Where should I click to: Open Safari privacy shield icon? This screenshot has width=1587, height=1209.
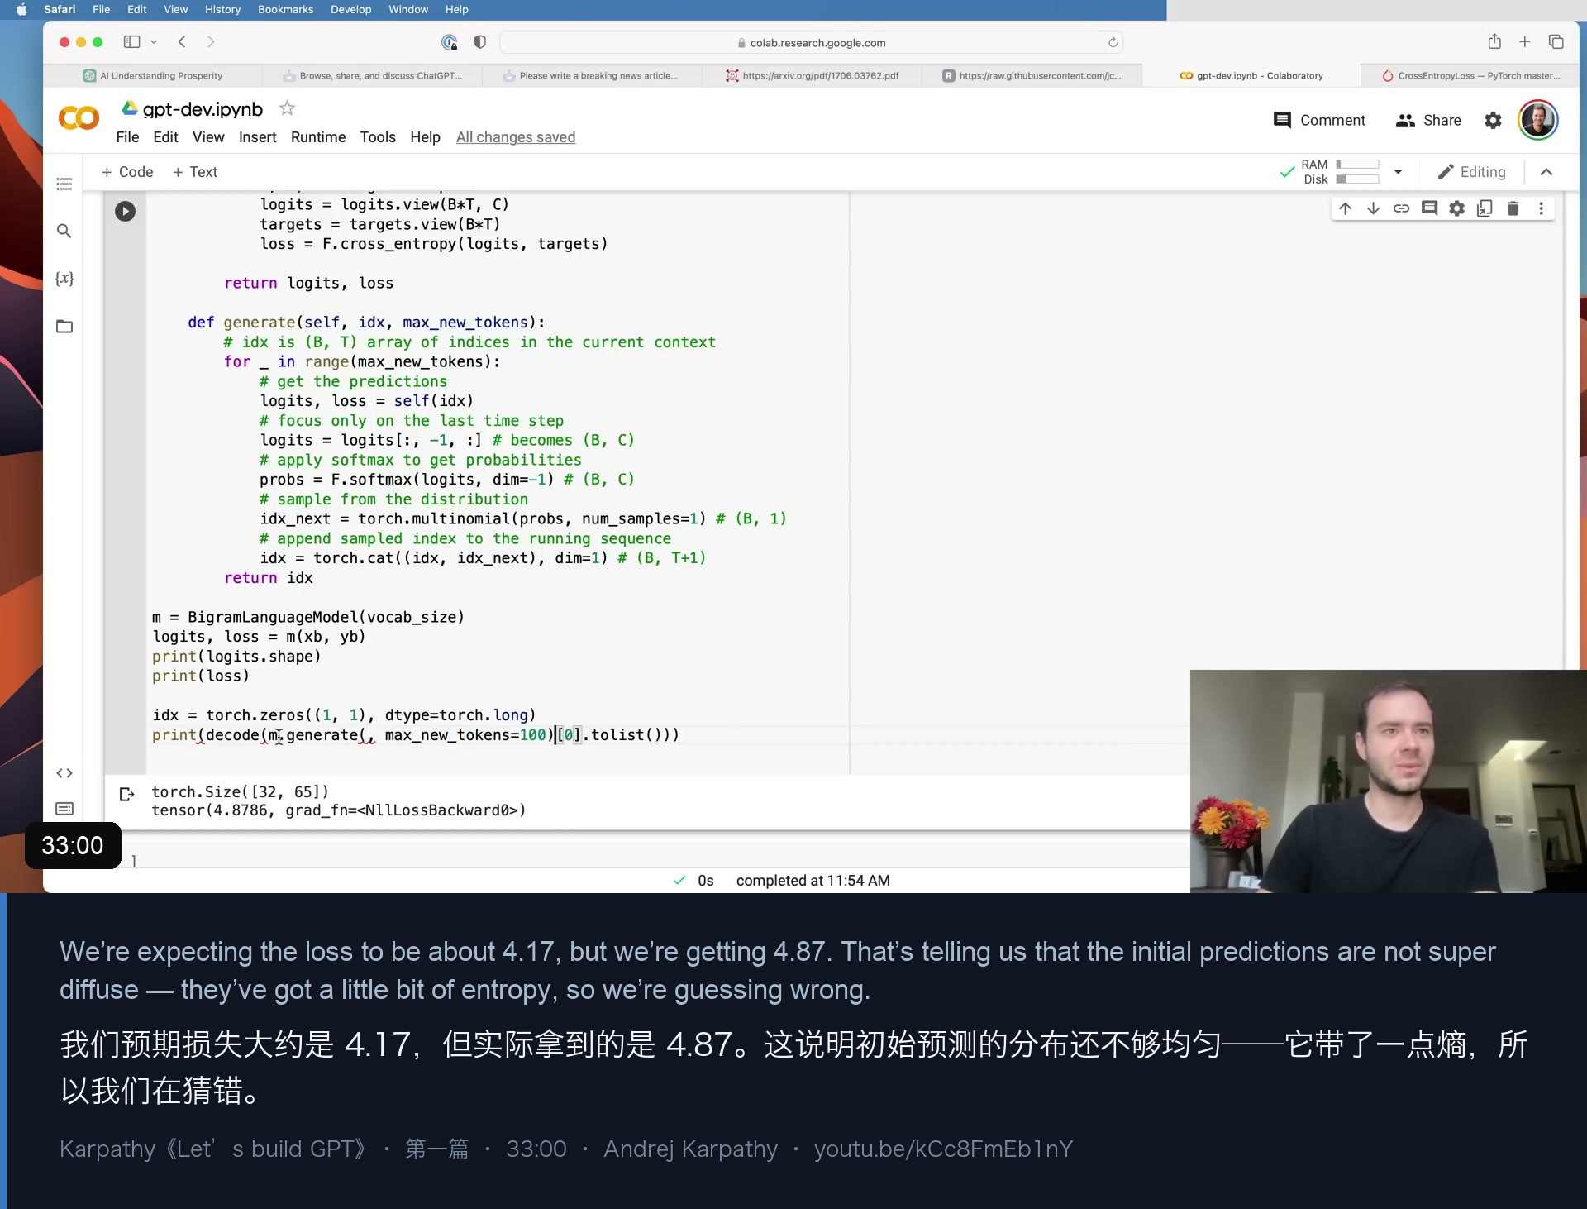(x=479, y=42)
